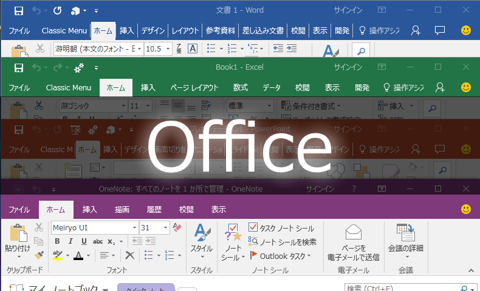Open the Excel font 游ゴシック dropdown
Image resolution: width=480 pixels, height=291 pixels.
[x=123, y=105]
